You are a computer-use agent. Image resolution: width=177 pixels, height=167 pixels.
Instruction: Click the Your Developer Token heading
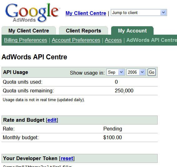(x=30, y=159)
